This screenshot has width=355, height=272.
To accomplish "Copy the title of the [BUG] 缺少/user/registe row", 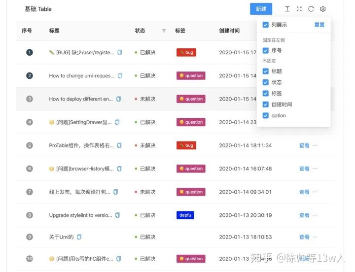I will pos(119,53).
